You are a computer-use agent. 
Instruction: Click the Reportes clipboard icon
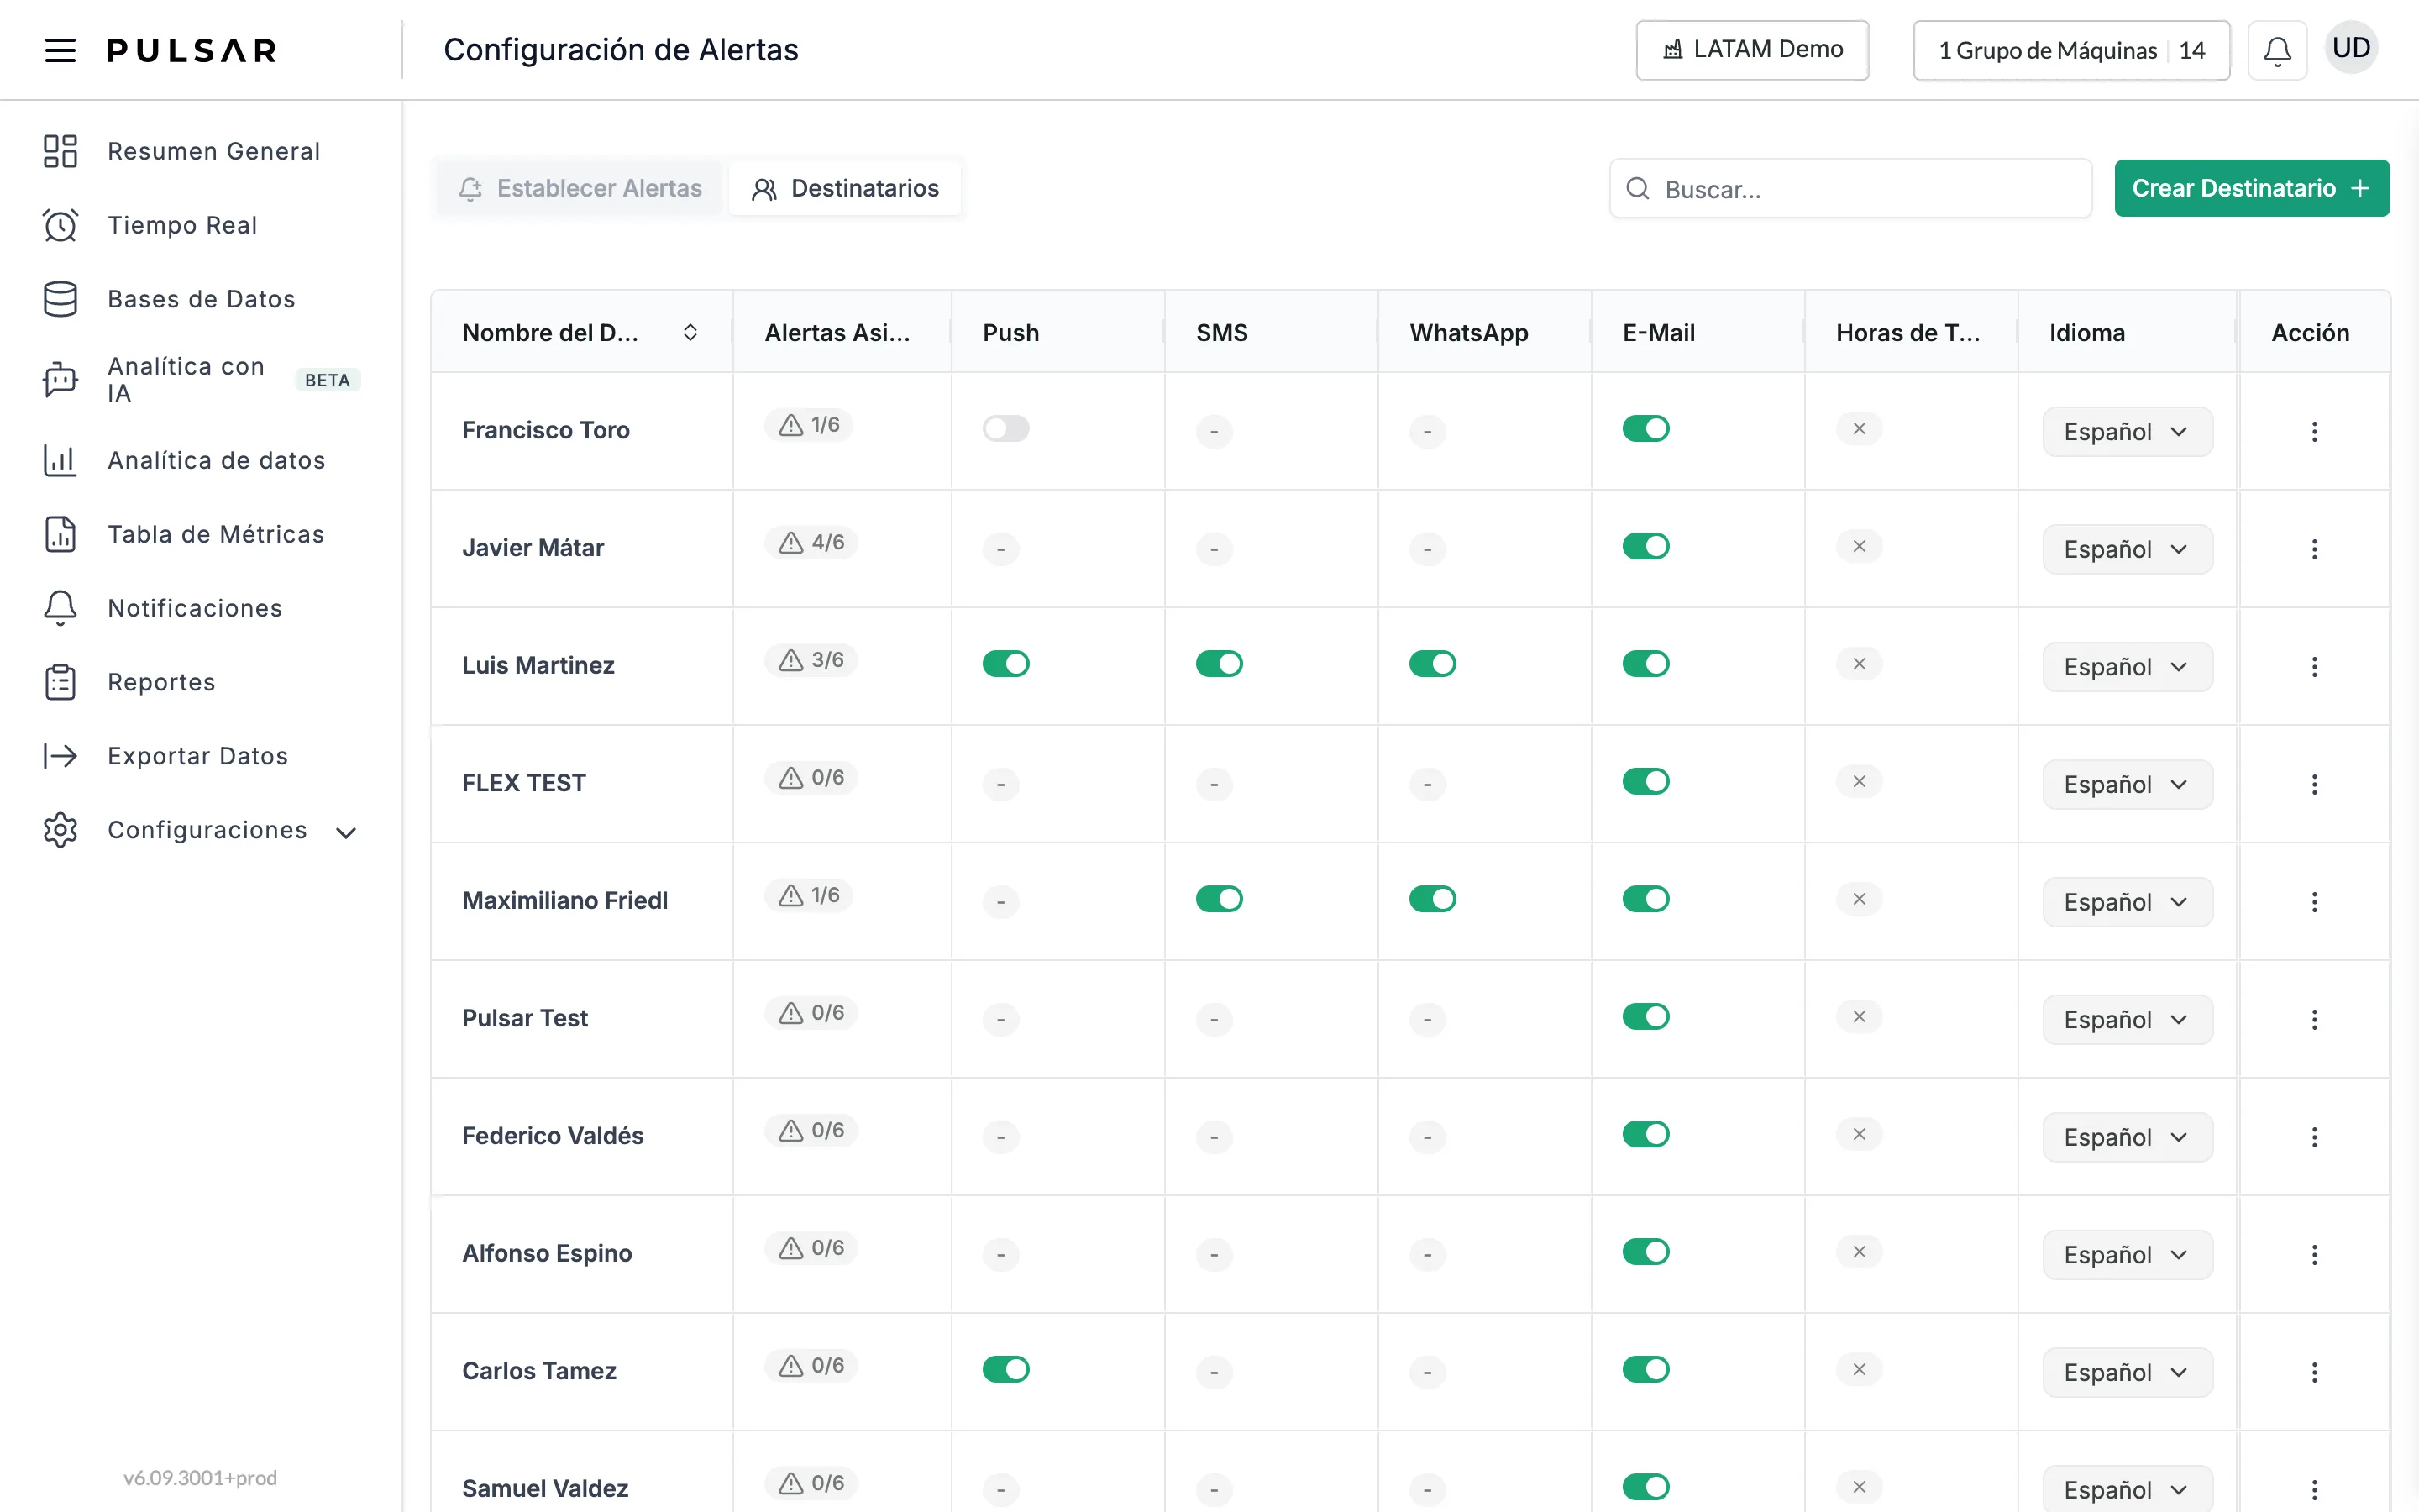pyautogui.click(x=60, y=682)
